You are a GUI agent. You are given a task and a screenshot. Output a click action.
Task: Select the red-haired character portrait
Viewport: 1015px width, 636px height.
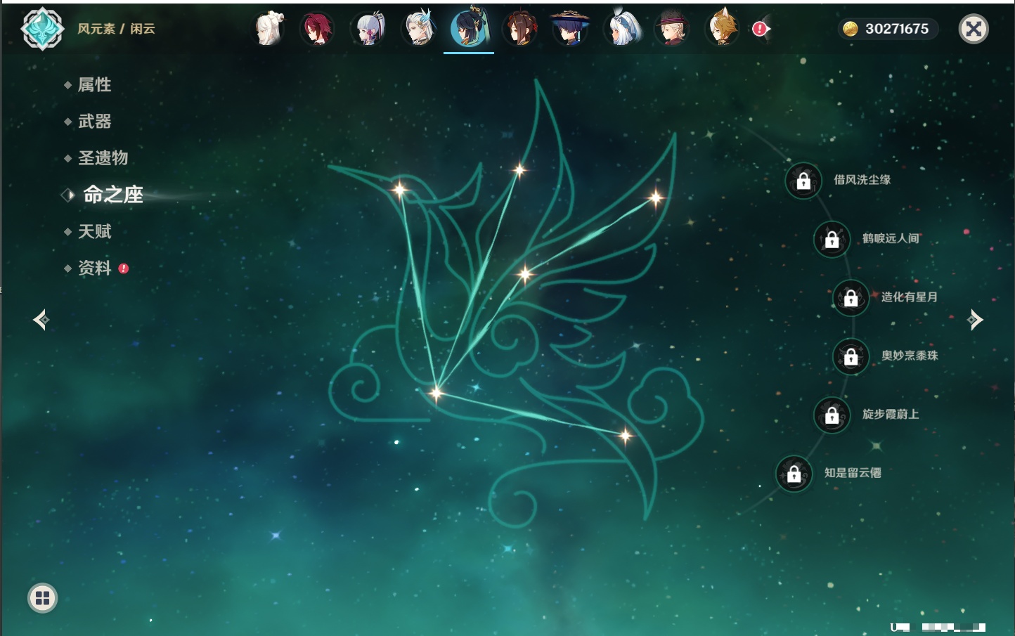317,30
